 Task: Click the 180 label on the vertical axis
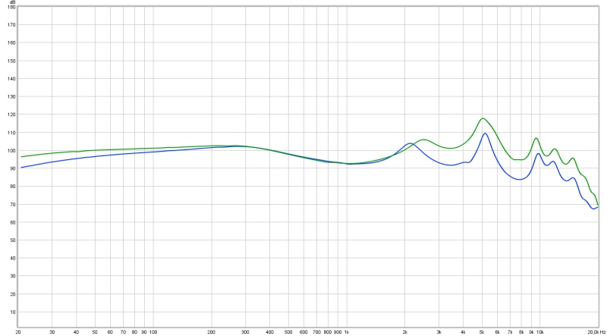[11, 8]
